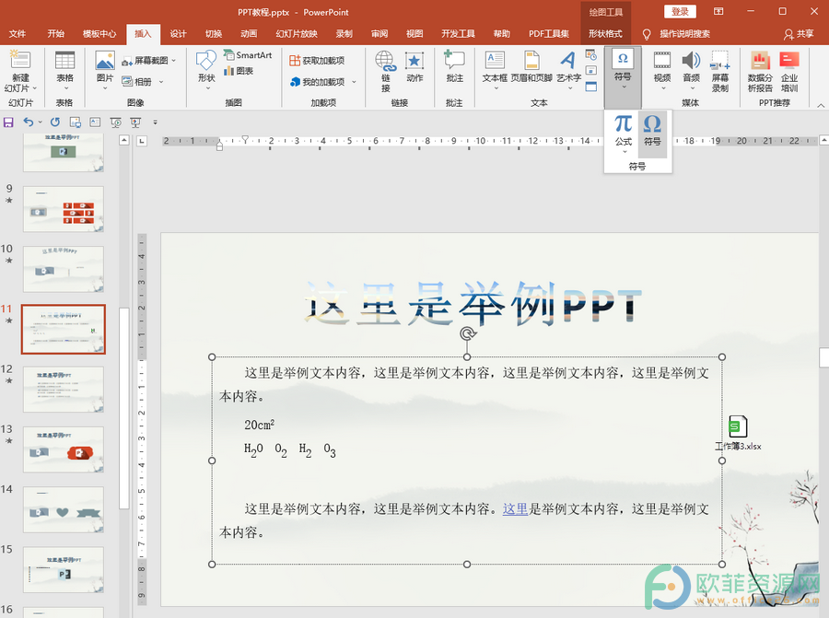Undo the last action

(29, 122)
